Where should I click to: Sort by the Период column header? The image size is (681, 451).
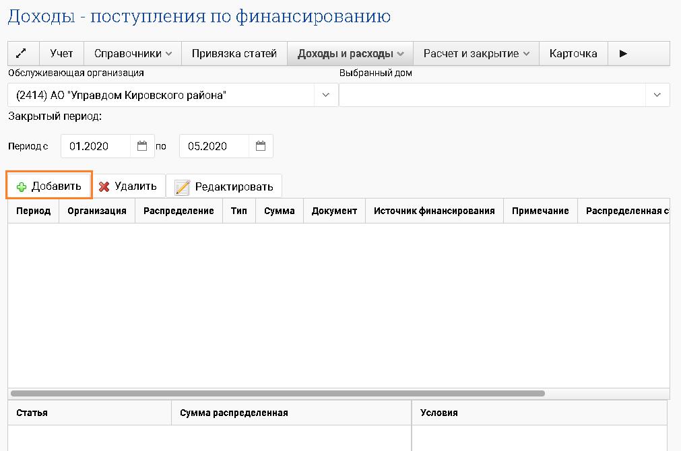point(34,211)
